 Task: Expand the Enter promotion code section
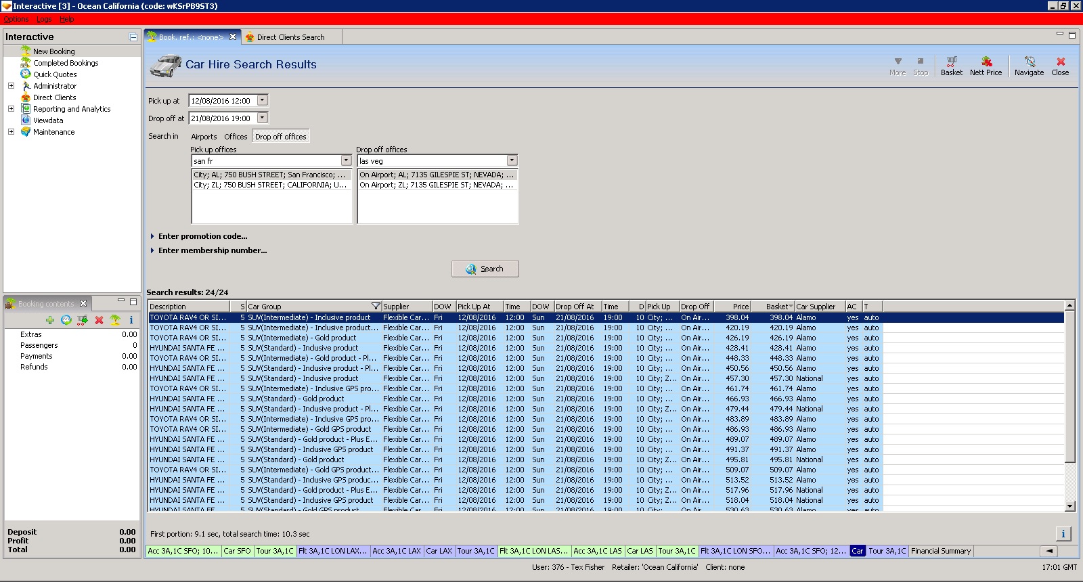pos(202,236)
